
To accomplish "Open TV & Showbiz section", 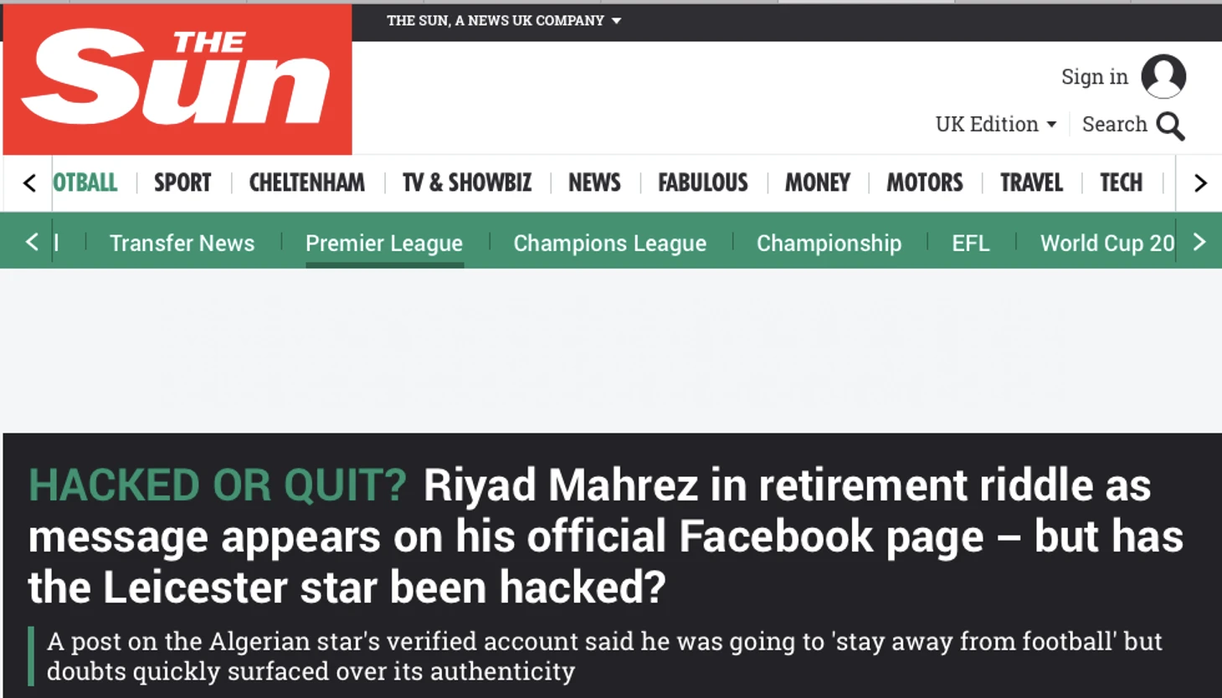I will [467, 182].
